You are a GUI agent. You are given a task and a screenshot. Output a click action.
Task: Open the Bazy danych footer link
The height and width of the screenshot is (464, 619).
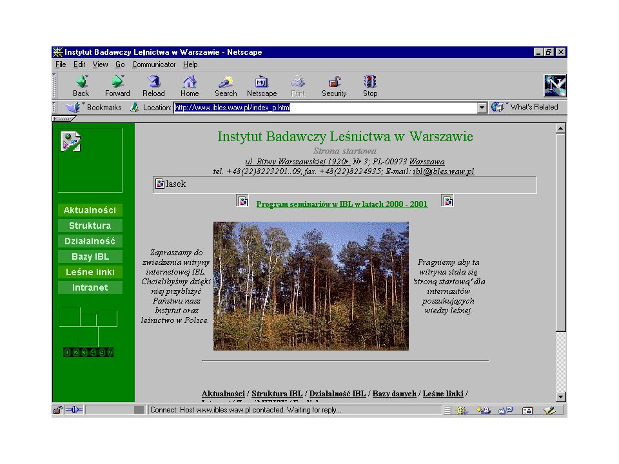(x=395, y=393)
